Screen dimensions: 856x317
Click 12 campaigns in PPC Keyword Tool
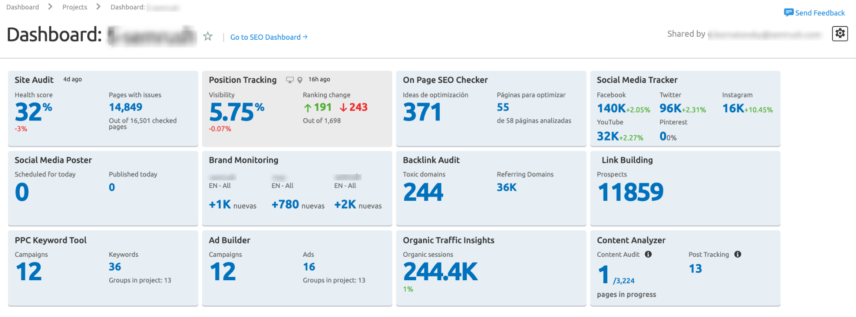click(29, 272)
